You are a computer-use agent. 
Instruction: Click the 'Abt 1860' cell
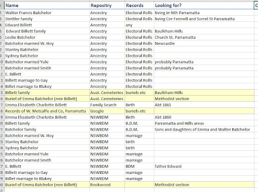[204, 117]
